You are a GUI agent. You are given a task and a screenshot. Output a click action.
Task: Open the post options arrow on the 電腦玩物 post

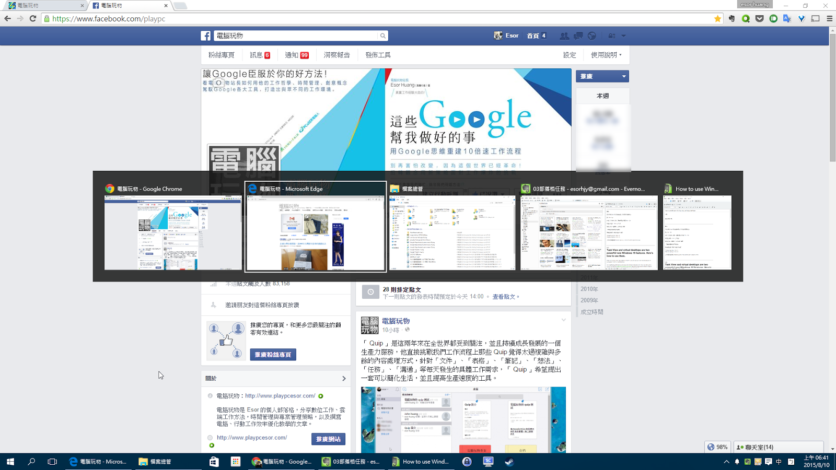click(x=563, y=320)
